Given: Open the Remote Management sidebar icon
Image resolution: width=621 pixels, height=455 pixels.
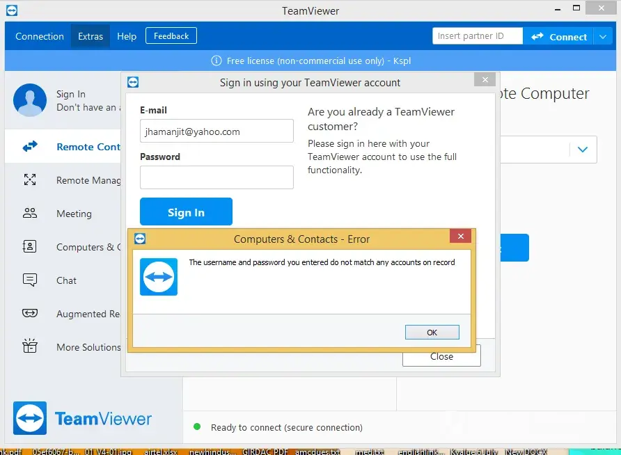Looking at the screenshot, I should point(30,180).
